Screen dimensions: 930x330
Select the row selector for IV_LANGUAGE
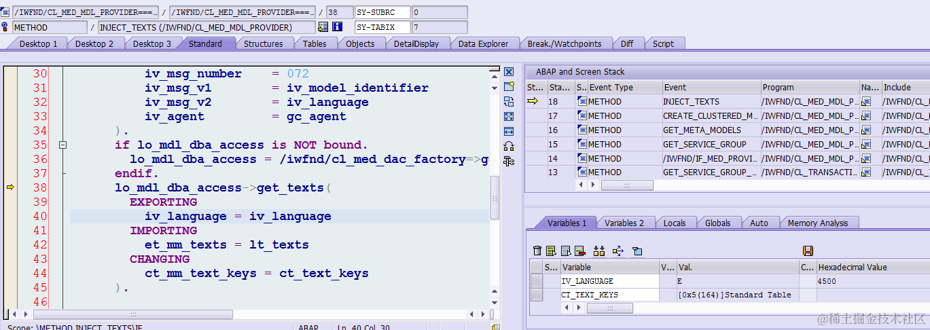pyautogui.click(x=537, y=281)
